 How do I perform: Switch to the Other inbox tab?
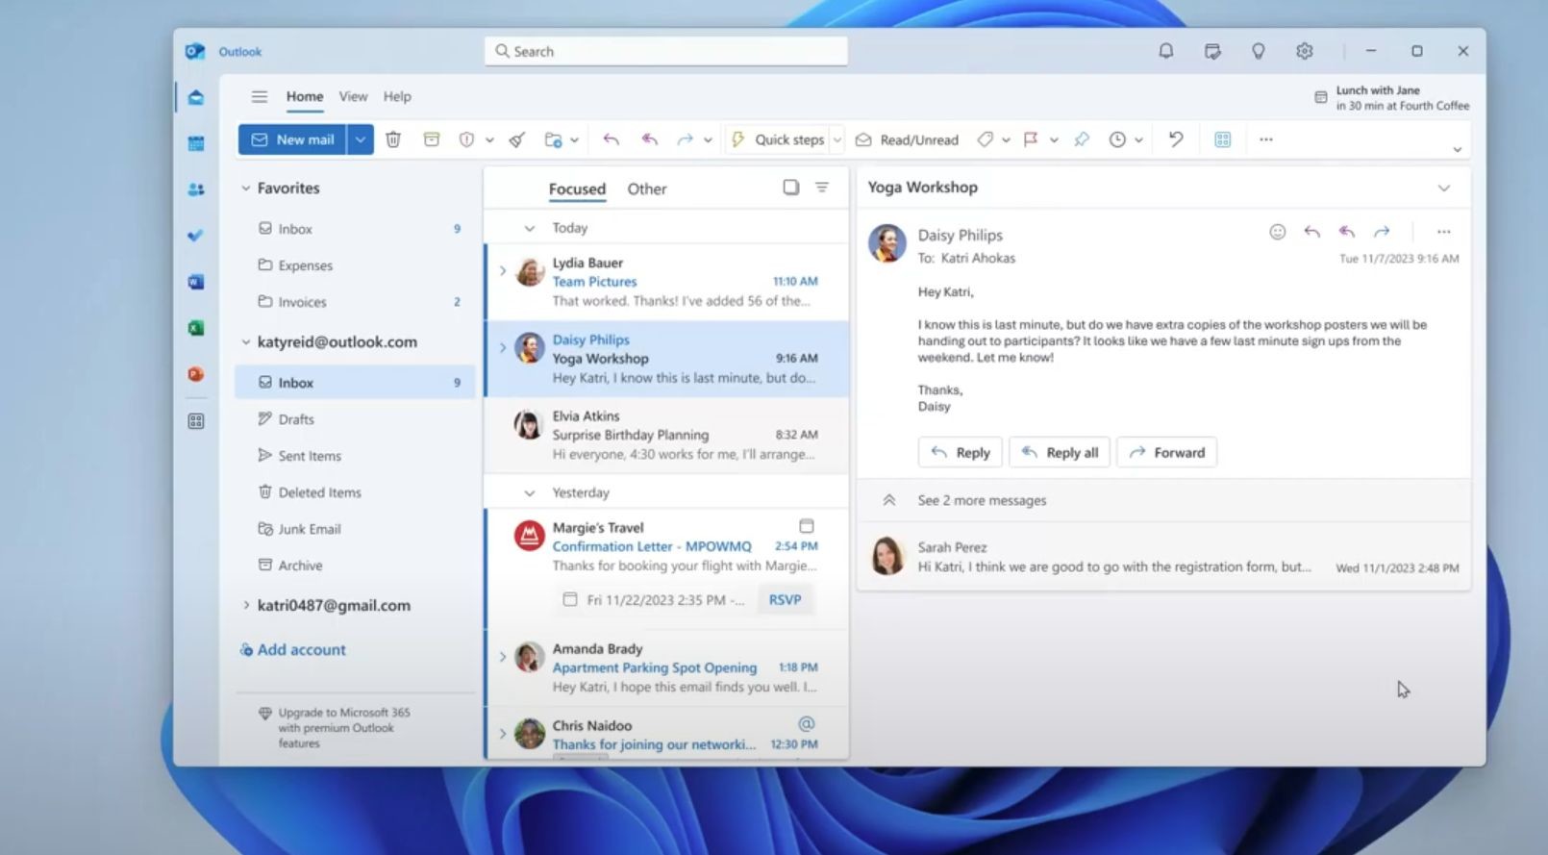coord(646,189)
